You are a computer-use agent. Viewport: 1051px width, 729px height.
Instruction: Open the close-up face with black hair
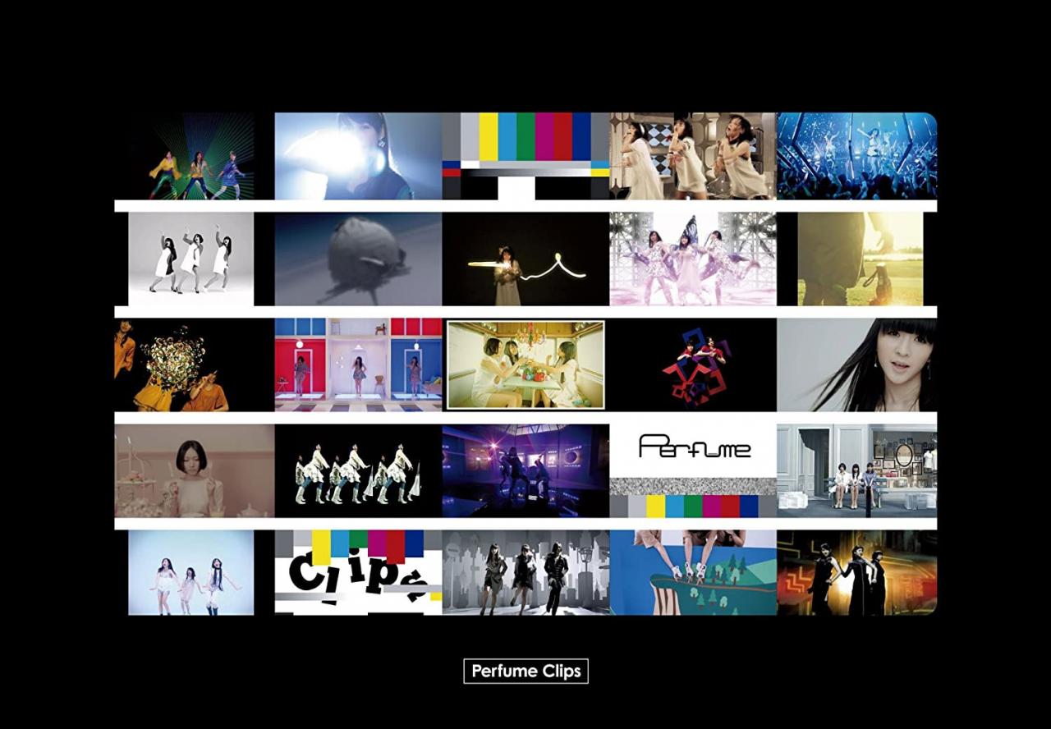tap(856, 364)
